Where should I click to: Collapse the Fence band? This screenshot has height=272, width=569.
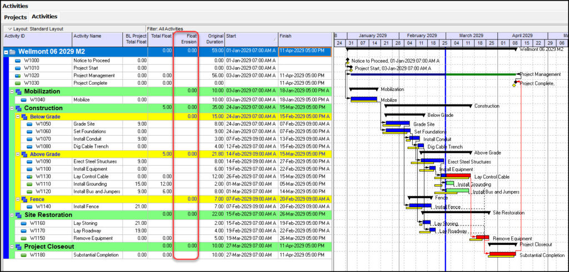pos(17,199)
